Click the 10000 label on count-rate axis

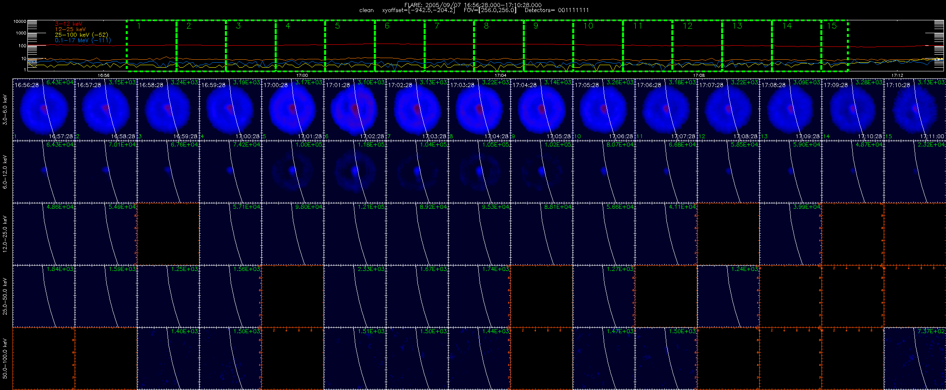click(x=20, y=21)
